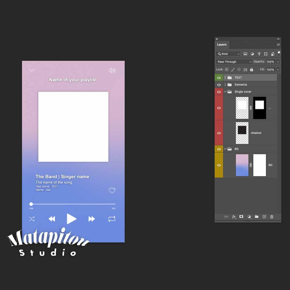Enable lock transparent pixels
The width and height of the screenshot is (290, 290).
point(226,69)
